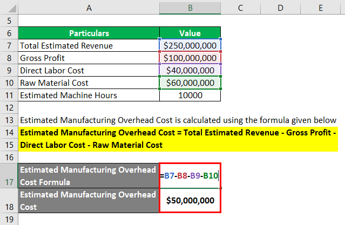Select the 10000 machine hours cell
The width and height of the screenshot is (345, 225).
(190, 95)
